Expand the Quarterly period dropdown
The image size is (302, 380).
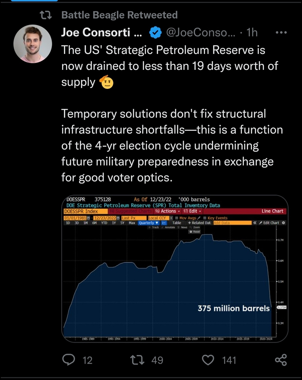tap(149, 223)
